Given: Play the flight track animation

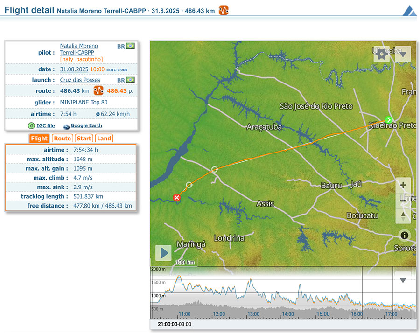Looking at the screenshot, I should point(163,253).
